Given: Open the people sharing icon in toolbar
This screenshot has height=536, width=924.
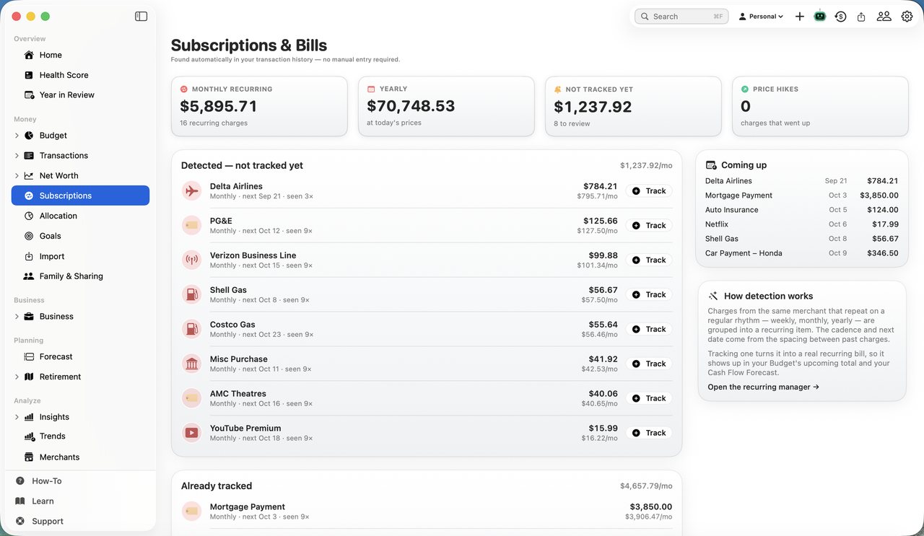Looking at the screenshot, I should click(884, 16).
